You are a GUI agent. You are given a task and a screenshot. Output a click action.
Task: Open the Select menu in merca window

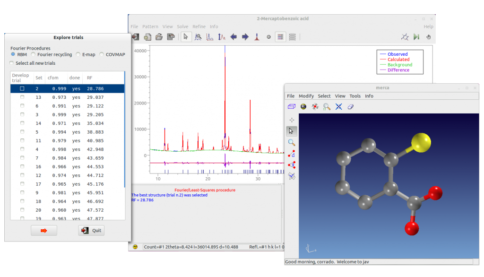[x=324, y=96]
